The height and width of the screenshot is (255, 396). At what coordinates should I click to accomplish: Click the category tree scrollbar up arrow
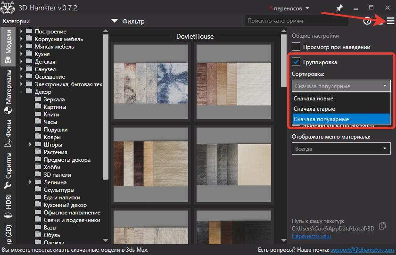[106, 31]
